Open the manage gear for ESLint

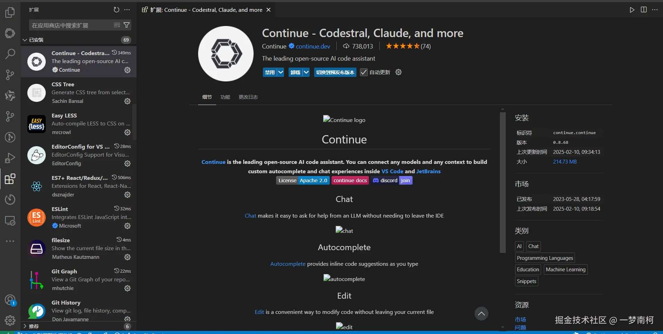coord(127,226)
